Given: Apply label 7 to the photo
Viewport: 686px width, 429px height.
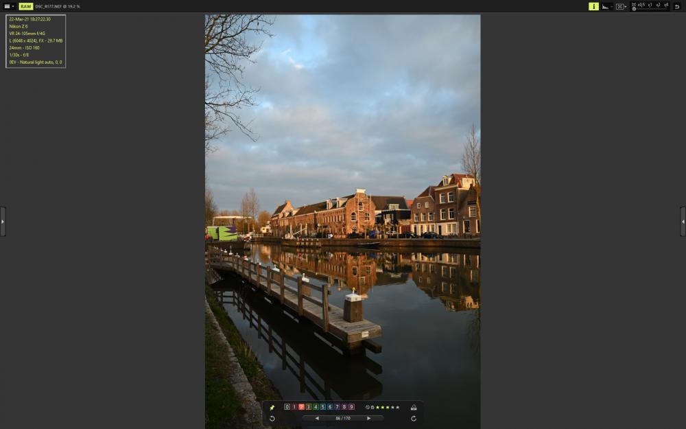Looking at the screenshot, I should pyautogui.click(x=337, y=406).
